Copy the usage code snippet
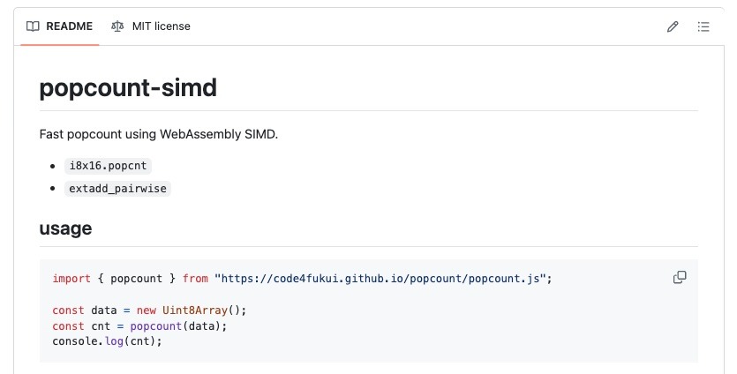Image resolution: width=737 pixels, height=374 pixels. click(x=680, y=278)
